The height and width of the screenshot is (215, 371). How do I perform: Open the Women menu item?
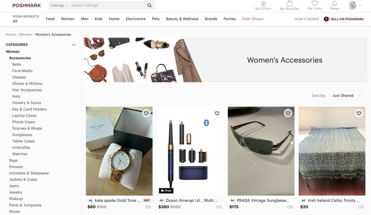tap(67, 19)
